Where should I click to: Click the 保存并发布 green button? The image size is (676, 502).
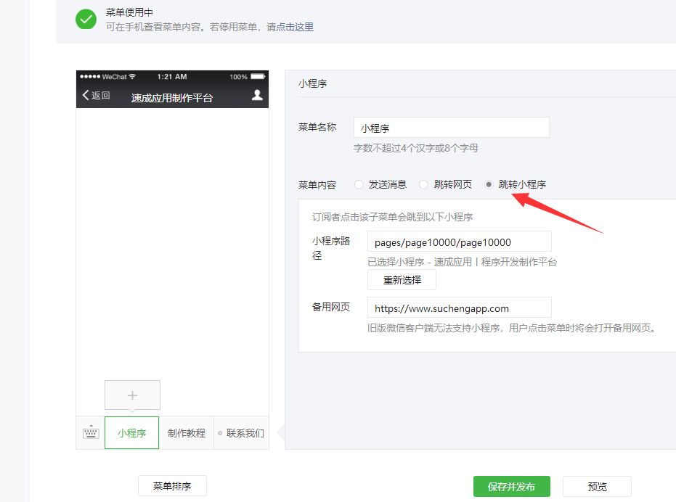(511, 487)
